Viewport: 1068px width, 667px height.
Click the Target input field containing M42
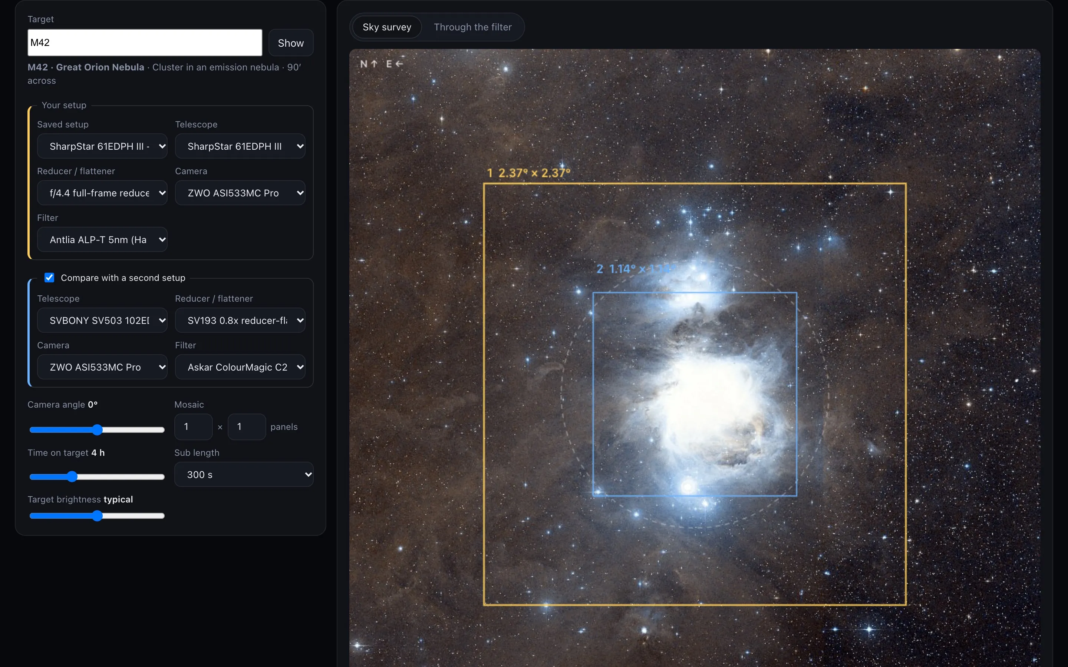[x=145, y=43]
